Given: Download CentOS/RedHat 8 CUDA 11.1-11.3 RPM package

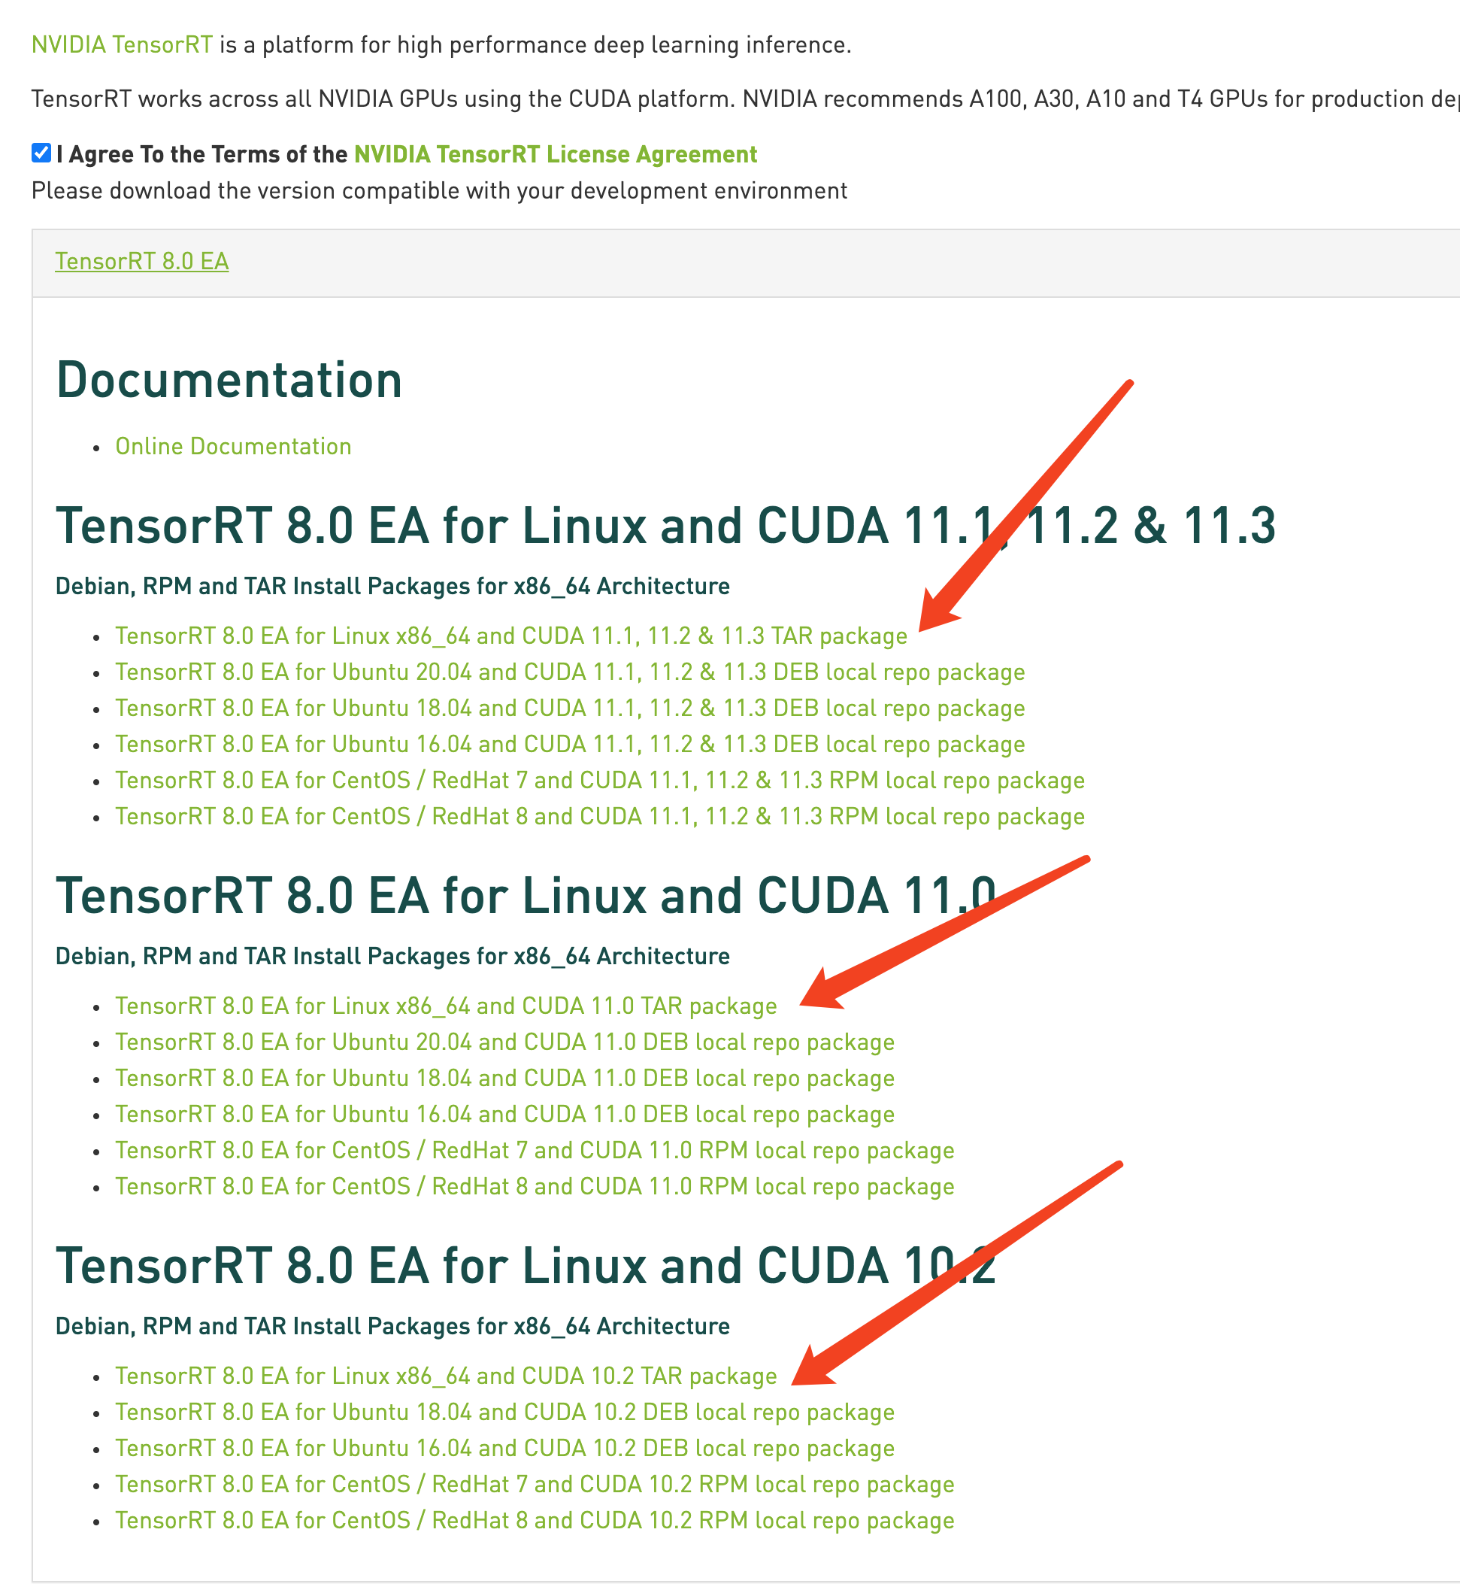Looking at the screenshot, I should [599, 817].
